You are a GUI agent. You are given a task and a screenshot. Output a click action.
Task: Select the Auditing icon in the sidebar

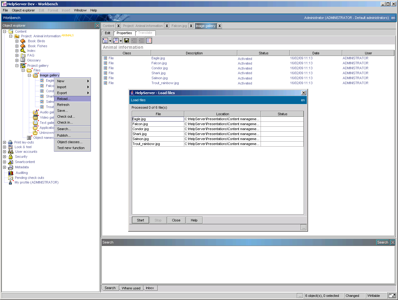[x=10, y=173]
